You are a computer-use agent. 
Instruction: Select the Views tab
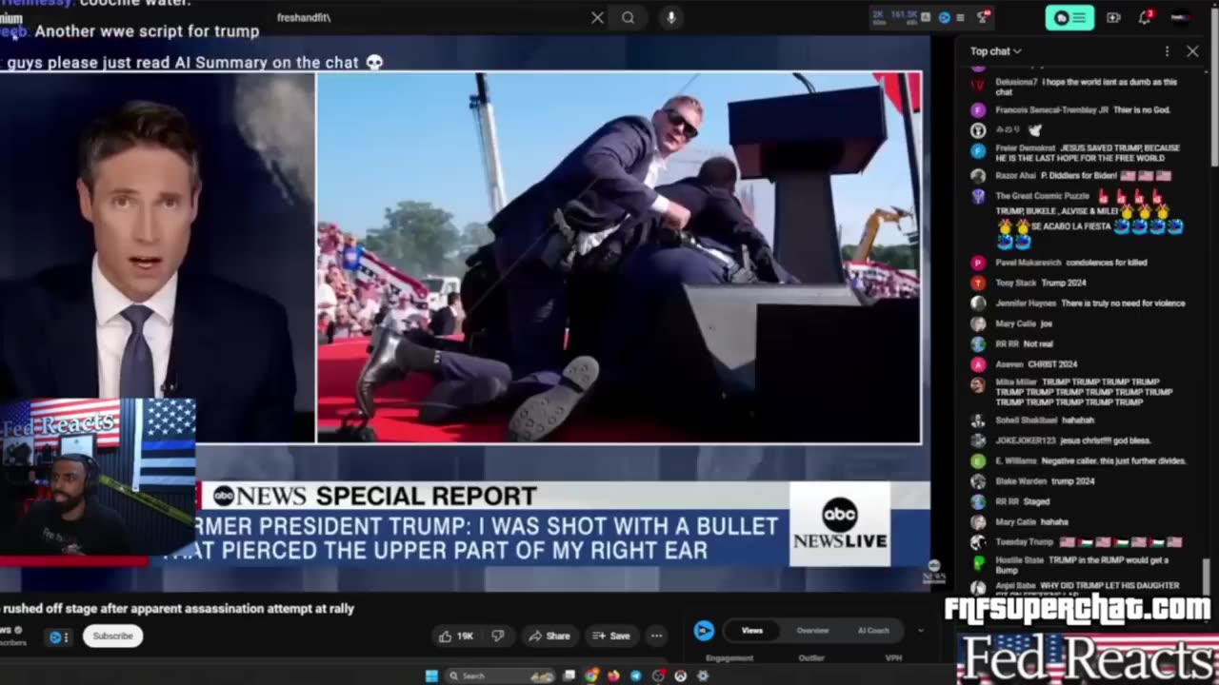click(x=752, y=630)
